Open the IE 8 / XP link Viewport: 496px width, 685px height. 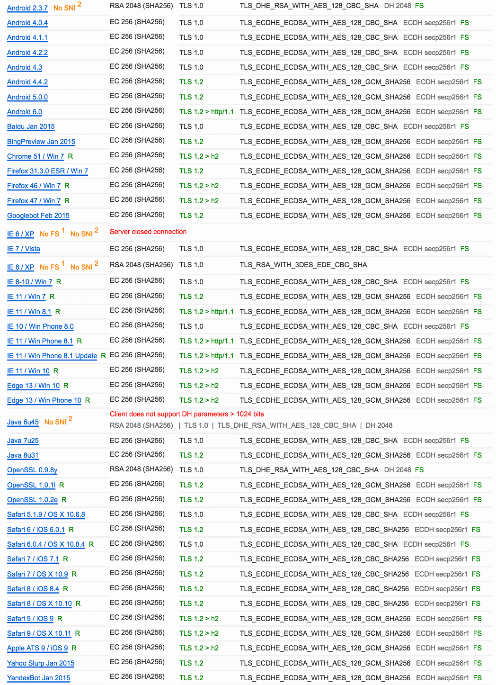tap(21, 267)
